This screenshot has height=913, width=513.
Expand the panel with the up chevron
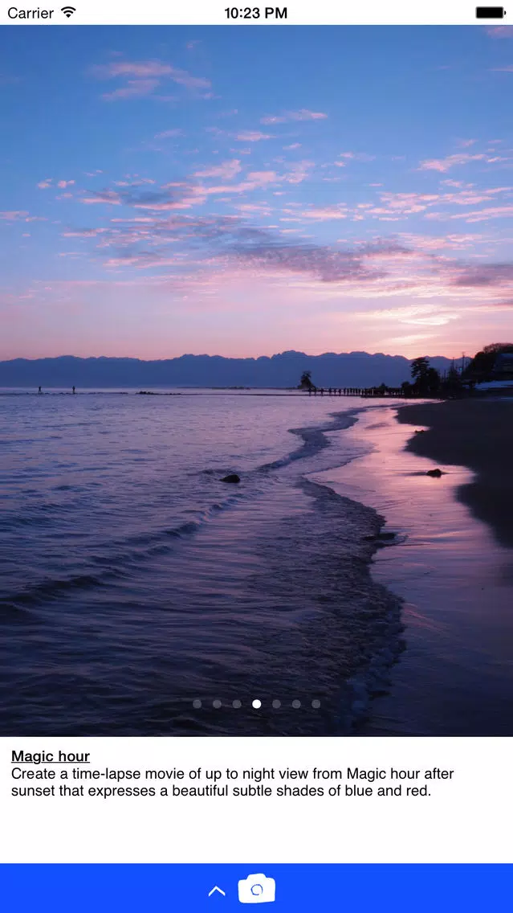click(x=217, y=890)
